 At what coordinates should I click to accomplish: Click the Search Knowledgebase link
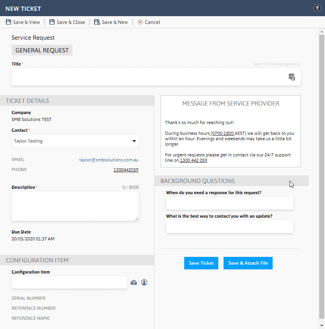pos(277,64)
